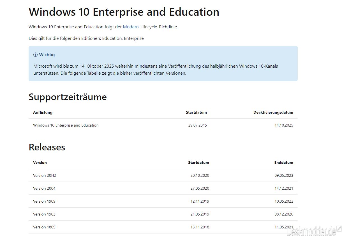The image size is (342, 236).
Task: Select start date 12.11.2019
Action: [x=200, y=201]
